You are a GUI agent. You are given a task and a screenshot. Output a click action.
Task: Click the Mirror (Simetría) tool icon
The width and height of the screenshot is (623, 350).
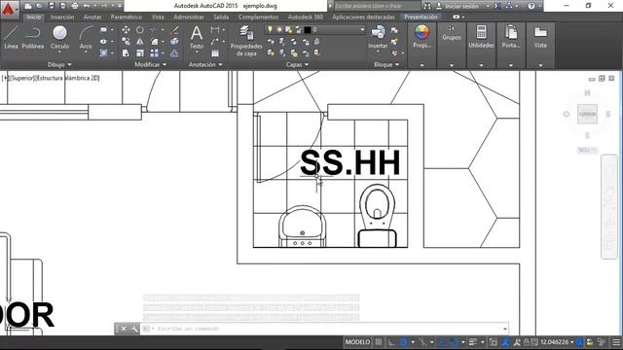pos(140,41)
